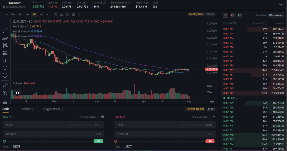287x151 pixels.
Task: Open the Loans link
Action: pos(211,109)
